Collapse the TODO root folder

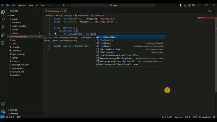tap(25, 16)
